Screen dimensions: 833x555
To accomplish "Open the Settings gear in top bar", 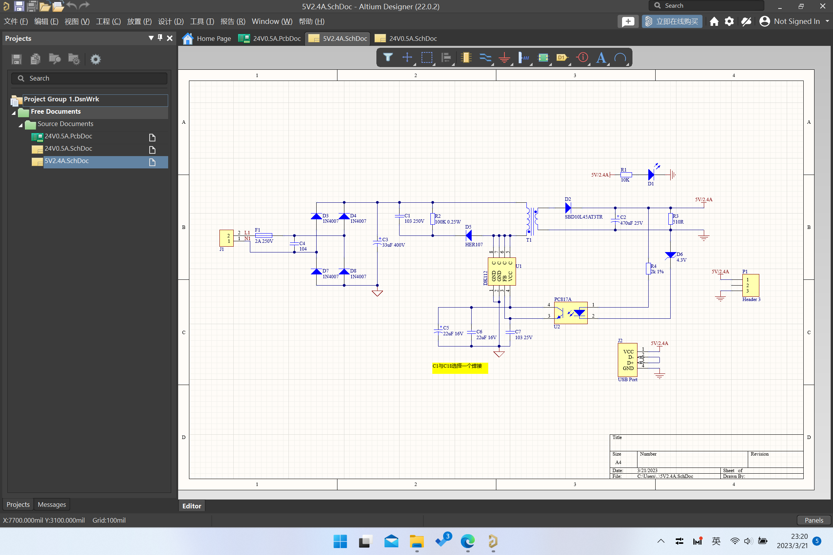I will coord(729,22).
